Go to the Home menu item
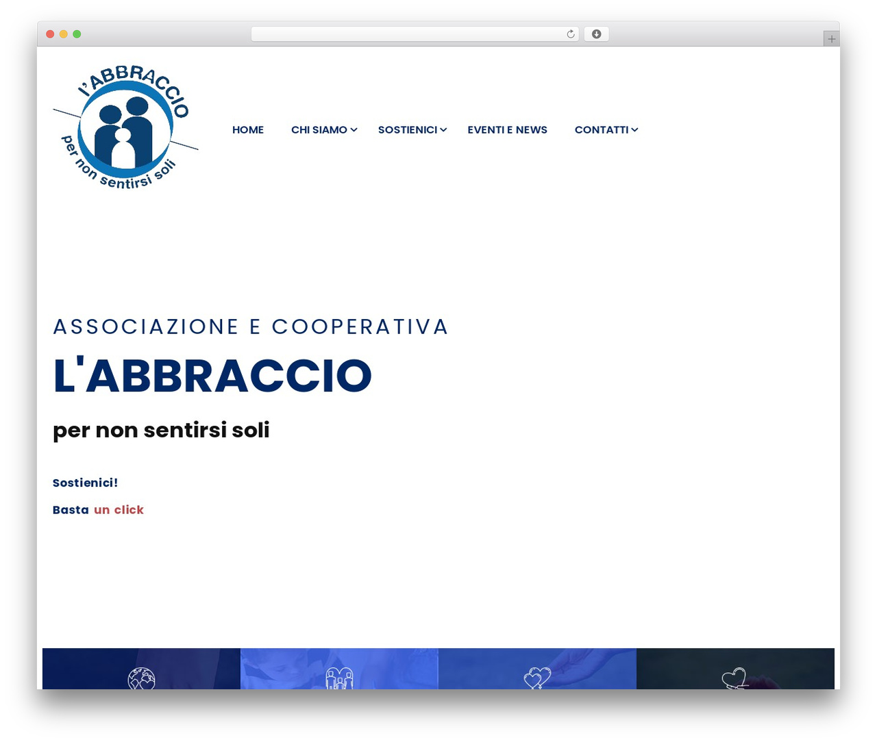 click(248, 129)
